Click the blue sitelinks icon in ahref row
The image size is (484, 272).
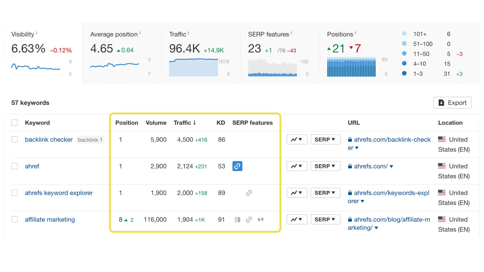coord(237,166)
